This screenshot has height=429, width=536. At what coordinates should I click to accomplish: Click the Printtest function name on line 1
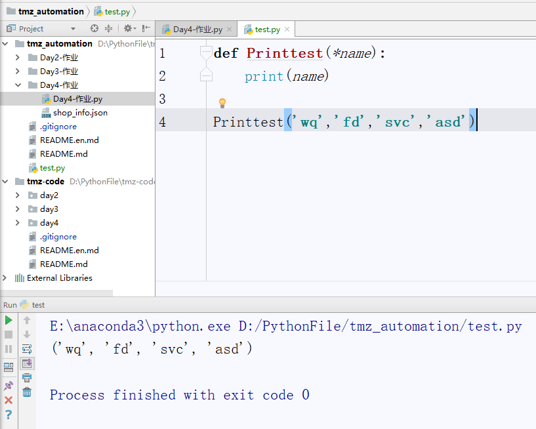285,53
